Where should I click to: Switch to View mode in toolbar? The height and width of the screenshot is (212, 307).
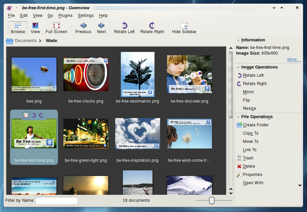(35, 28)
